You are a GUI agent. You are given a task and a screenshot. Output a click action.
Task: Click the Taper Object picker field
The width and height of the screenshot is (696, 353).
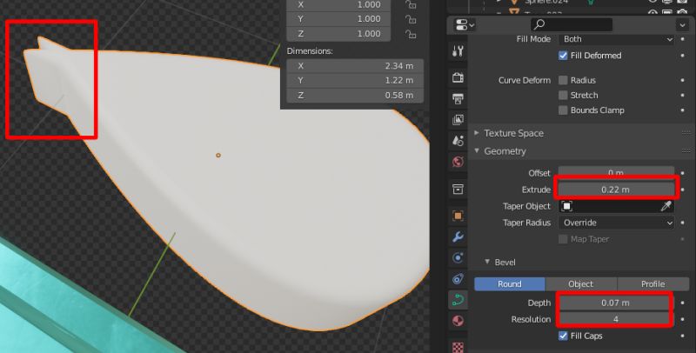610,206
